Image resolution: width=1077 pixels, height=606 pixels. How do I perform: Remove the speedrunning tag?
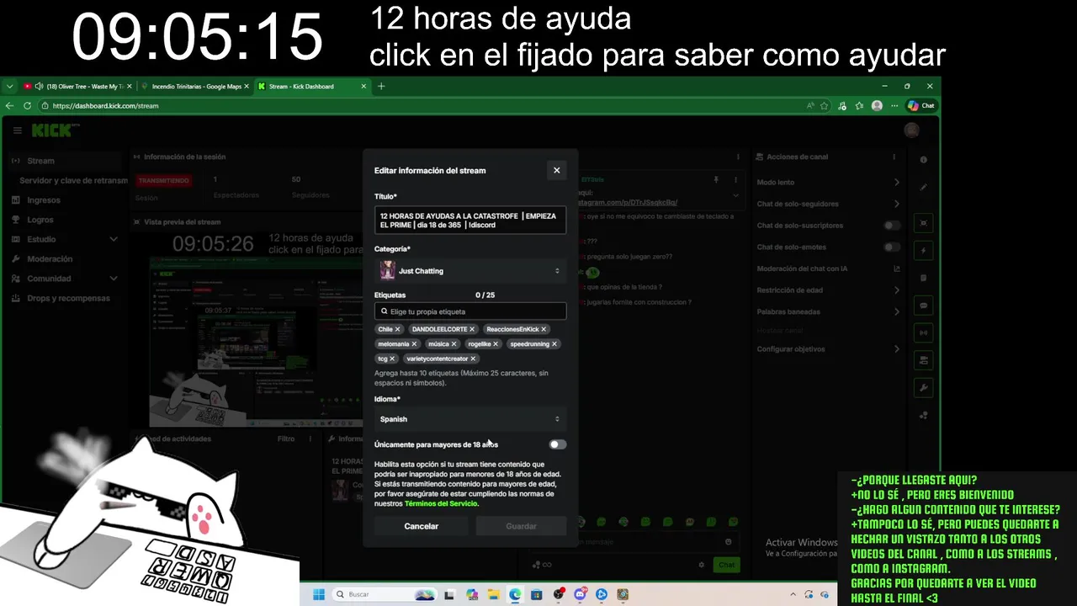554,344
